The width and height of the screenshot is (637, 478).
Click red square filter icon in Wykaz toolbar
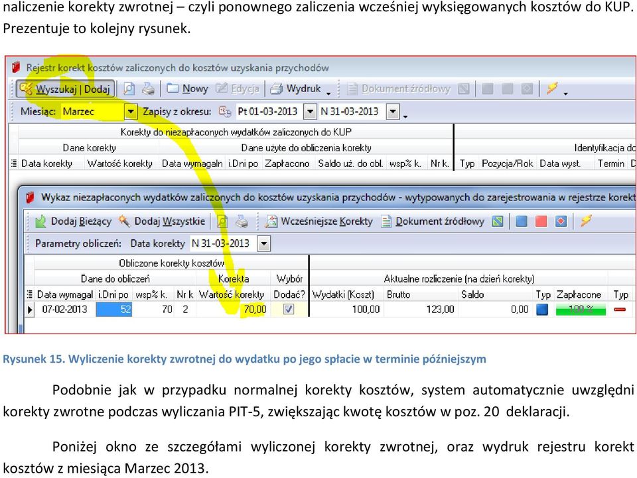pyautogui.click(x=541, y=221)
